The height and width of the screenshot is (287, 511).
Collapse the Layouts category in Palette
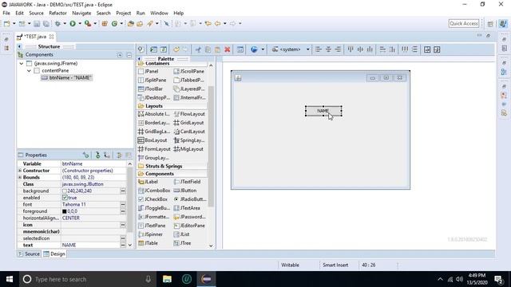(x=154, y=106)
